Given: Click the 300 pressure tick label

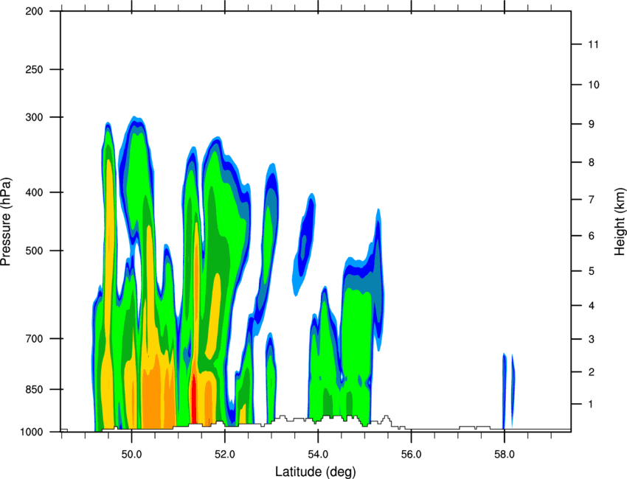Looking at the screenshot, I should (x=34, y=117).
